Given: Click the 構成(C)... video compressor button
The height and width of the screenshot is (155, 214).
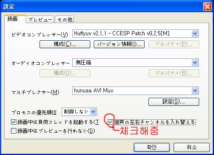Looking at the screenshot, I should click(x=65, y=45).
